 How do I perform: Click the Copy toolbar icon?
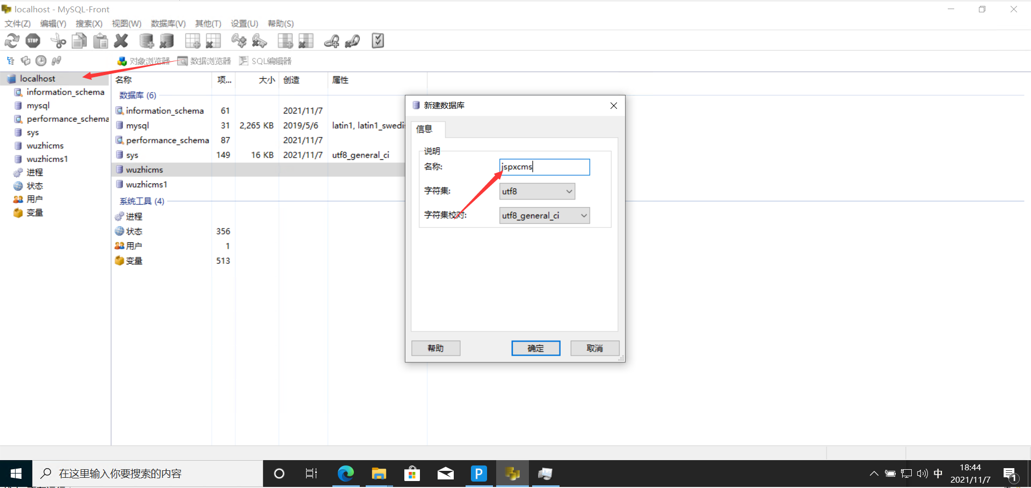click(x=79, y=41)
